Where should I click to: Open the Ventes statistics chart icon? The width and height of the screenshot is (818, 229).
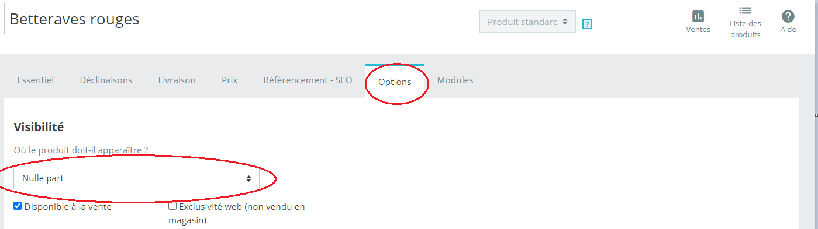click(x=698, y=16)
